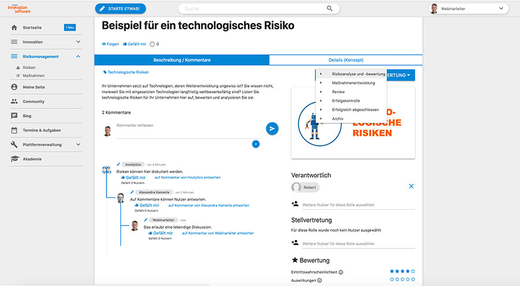The image size is (520, 286).
Task: Remove Robert with the X icon
Action: pyautogui.click(x=411, y=186)
